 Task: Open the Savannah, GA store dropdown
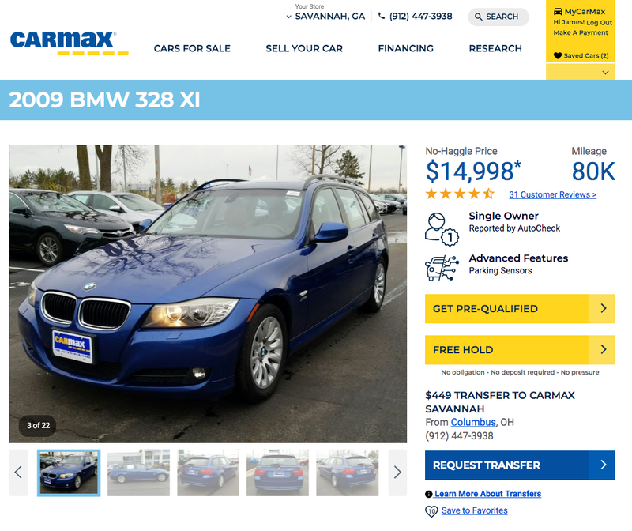(x=325, y=16)
